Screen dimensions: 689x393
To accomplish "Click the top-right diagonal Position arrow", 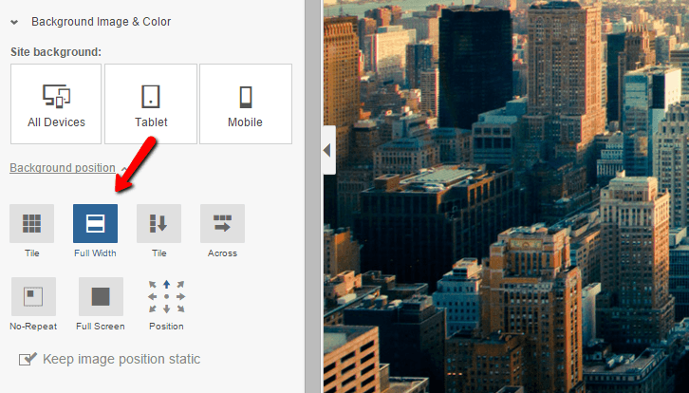I will click(x=180, y=285).
